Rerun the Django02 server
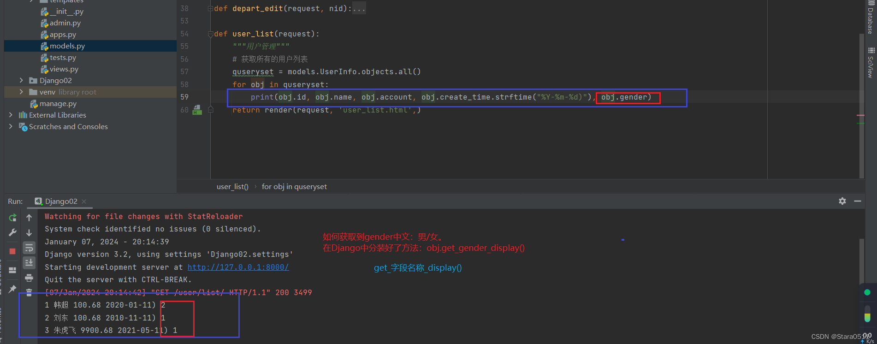Screen dimensions: 877x344 (12, 217)
